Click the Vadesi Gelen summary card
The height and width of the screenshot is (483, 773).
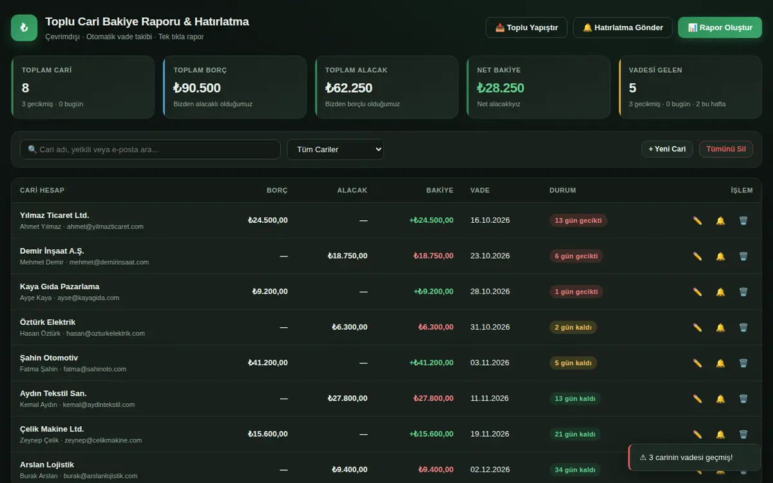[x=691, y=87]
